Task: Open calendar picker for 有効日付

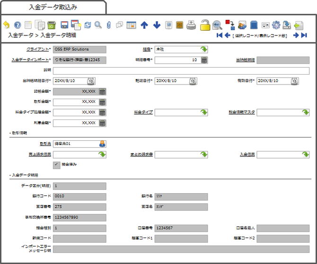Action: coord(295,81)
